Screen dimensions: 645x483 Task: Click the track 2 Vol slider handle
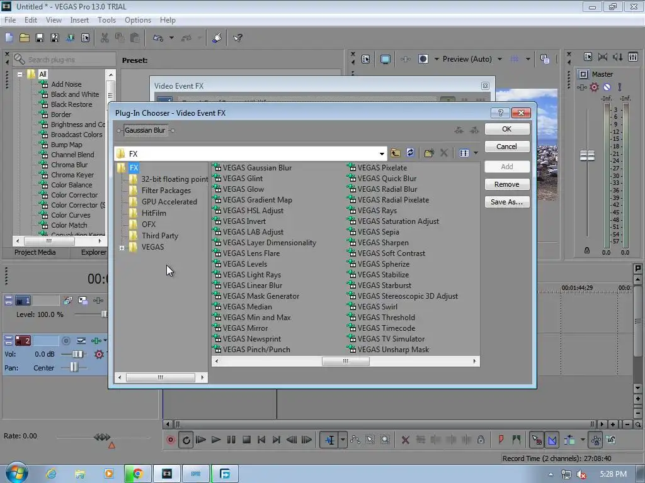click(77, 354)
